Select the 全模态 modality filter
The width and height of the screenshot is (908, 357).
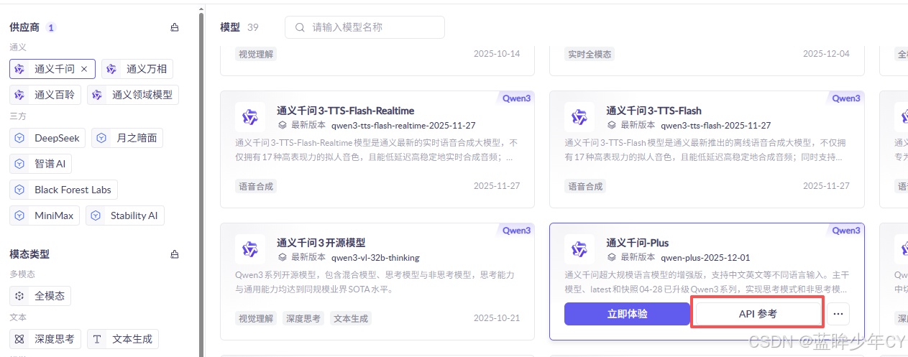[40, 296]
